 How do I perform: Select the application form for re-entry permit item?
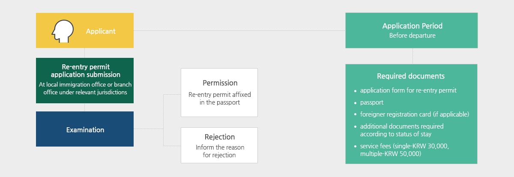[408, 90]
